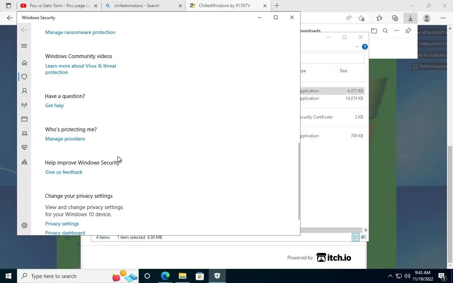Open Downloads panel more options ellipsis

(x=397, y=31)
